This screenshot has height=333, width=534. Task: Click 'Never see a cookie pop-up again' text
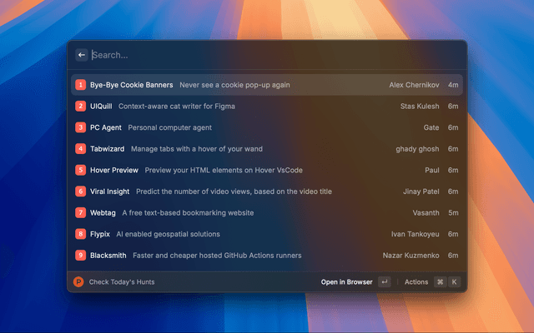pos(234,85)
